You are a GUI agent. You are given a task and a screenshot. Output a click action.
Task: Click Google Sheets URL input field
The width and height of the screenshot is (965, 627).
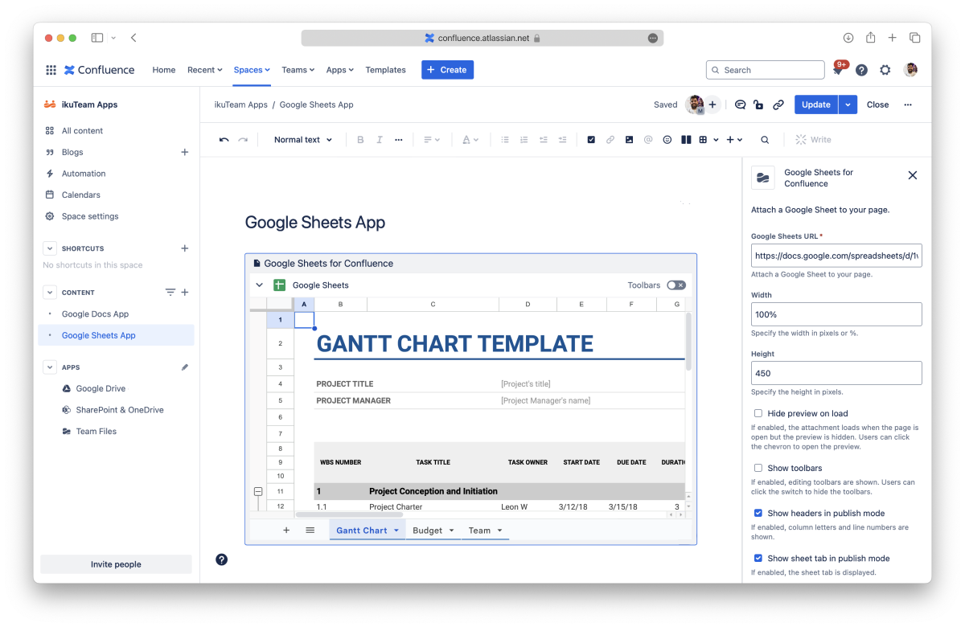click(836, 256)
